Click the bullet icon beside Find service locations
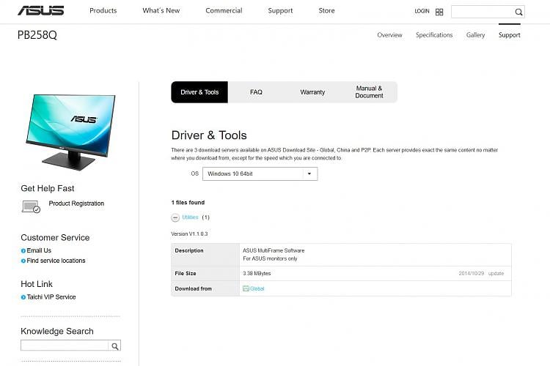550x366 pixels. pyautogui.click(x=23, y=261)
